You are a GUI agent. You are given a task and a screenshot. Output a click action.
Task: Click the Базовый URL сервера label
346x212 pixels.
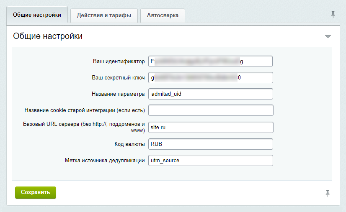click(x=84, y=127)
